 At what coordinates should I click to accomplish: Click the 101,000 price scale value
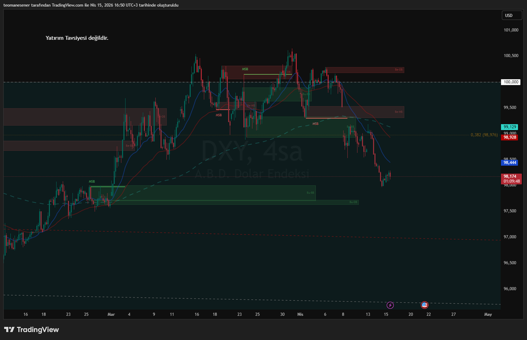(x=511, y=30)
